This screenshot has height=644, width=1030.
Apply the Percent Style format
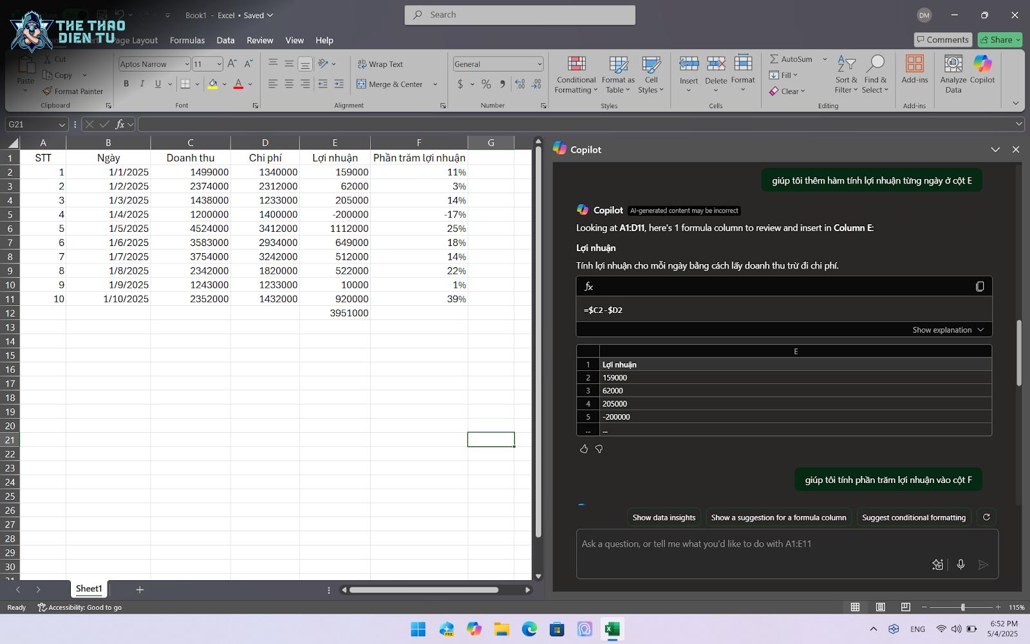(x=486, y=84)
